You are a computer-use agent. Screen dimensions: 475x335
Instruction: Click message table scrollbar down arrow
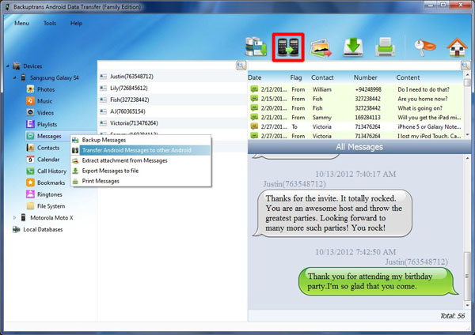click(x=467, y=135)
